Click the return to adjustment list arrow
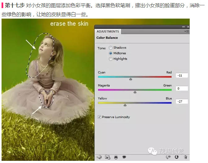Viewport: 208px width, 163px height. [99, 157]
